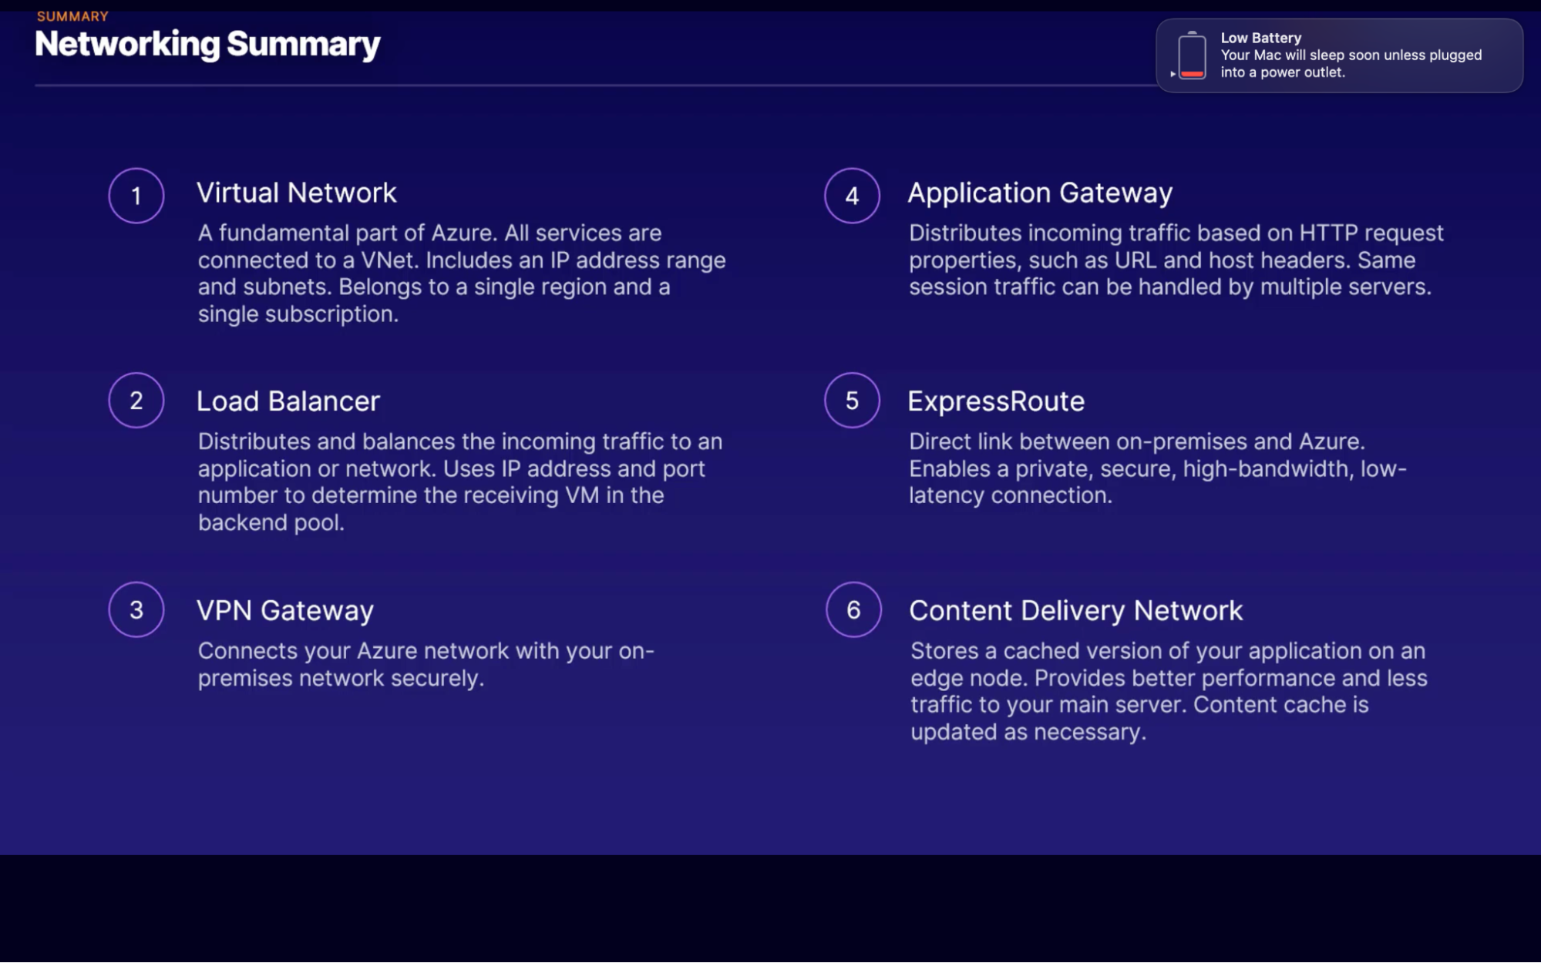Click the numbered circle 4 icon

click(x=852, y=196)
